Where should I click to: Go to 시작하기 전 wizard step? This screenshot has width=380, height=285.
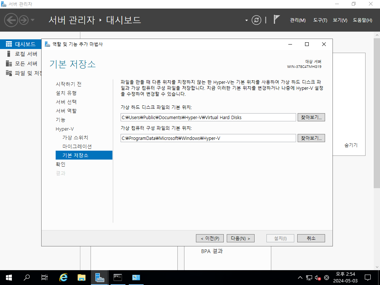pyautogui.click(x=69, y=84)
